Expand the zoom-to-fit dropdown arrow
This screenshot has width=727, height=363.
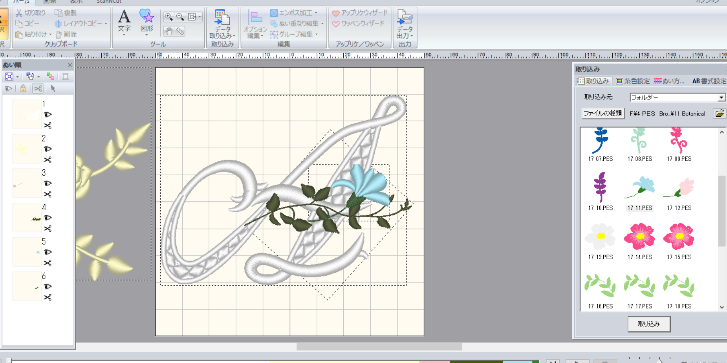point(200,17)
